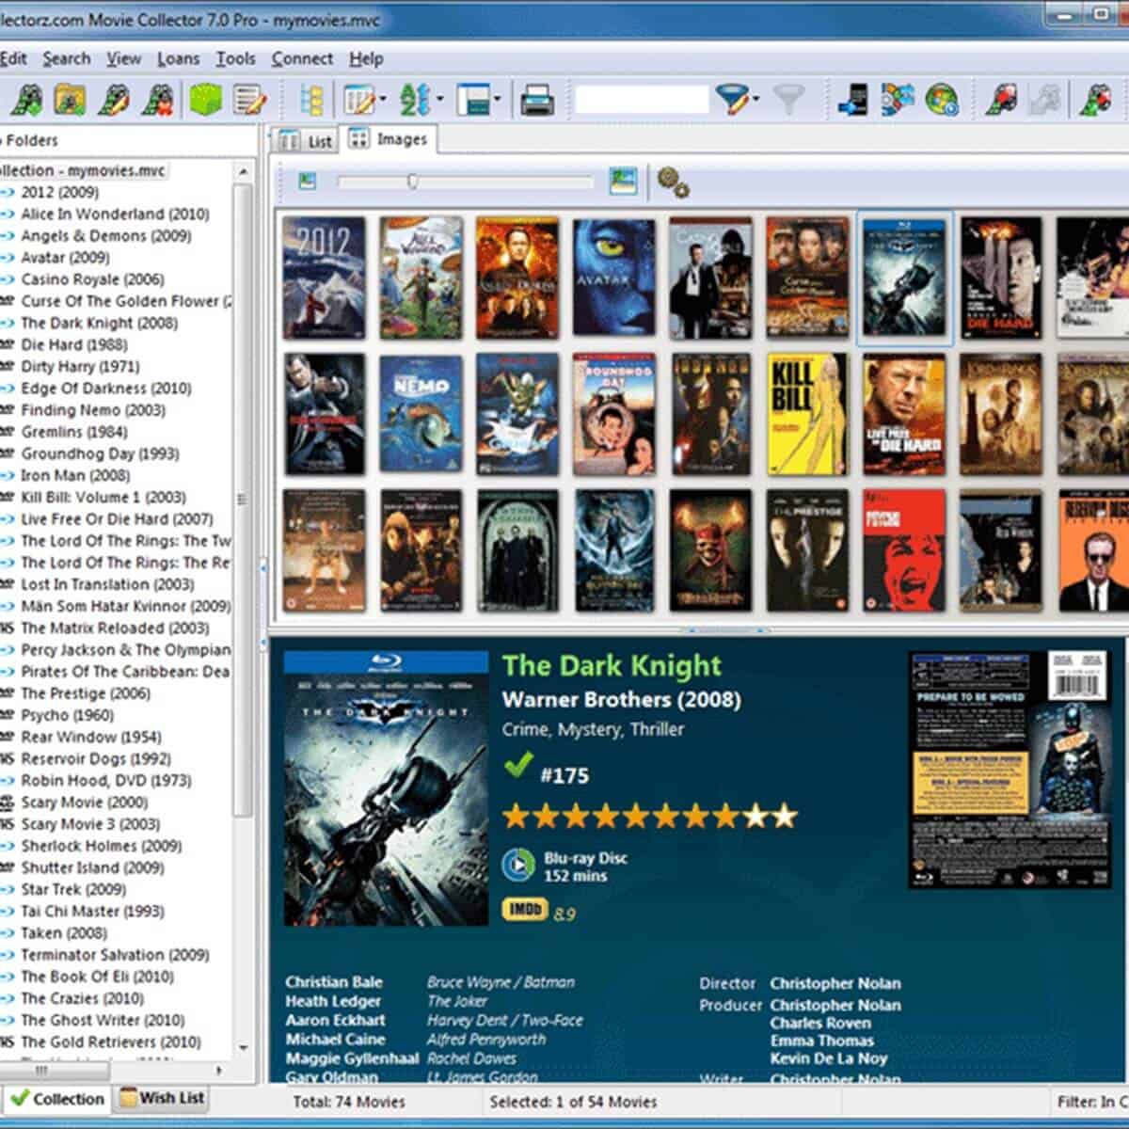Switch to the List tab
1129x1129 pixels.
[307, 140]
